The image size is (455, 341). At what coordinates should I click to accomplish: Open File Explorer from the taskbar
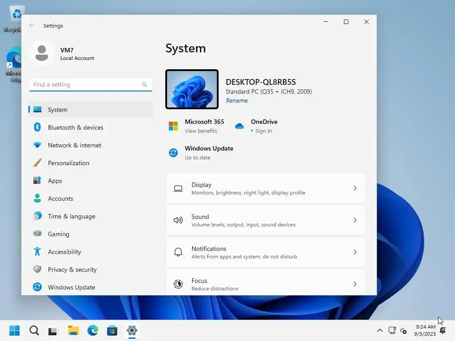tap(73, 330)
